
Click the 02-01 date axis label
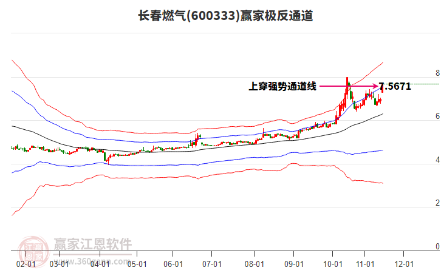(x=26, y=264)
